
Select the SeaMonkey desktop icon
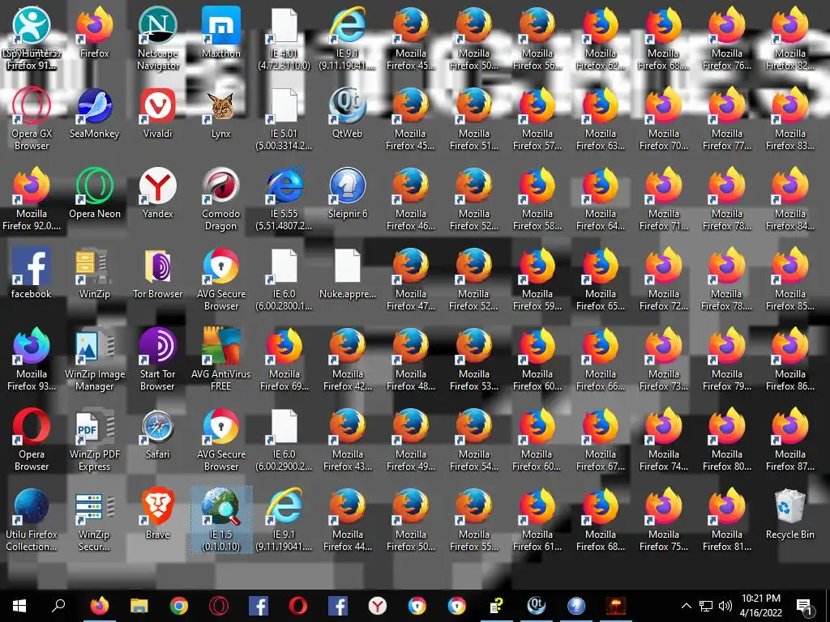click(x=94, y=113)
